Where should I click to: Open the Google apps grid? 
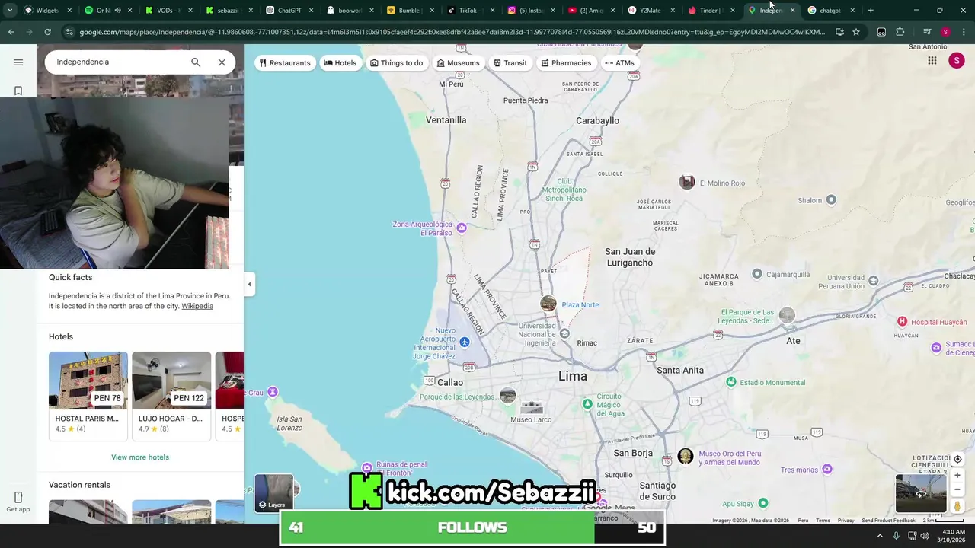click(x=932, y=61)
